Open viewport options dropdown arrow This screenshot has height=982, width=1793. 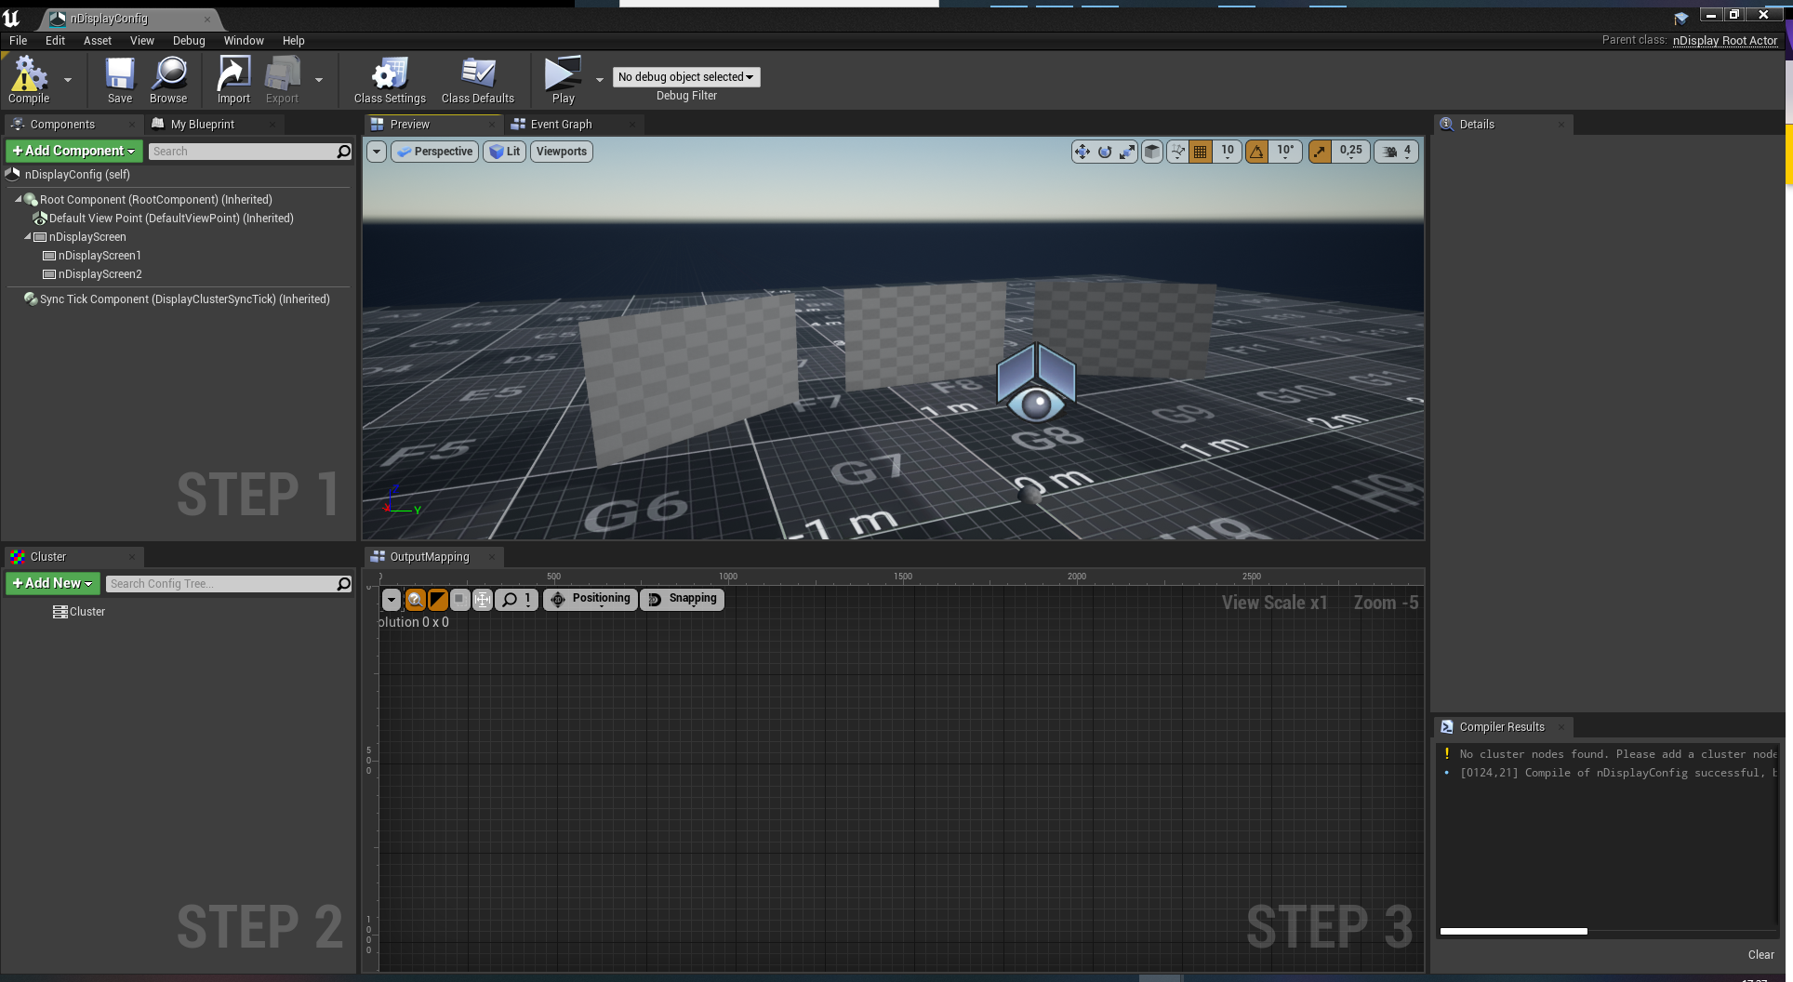pyautogui.click(x=377, y=152)
